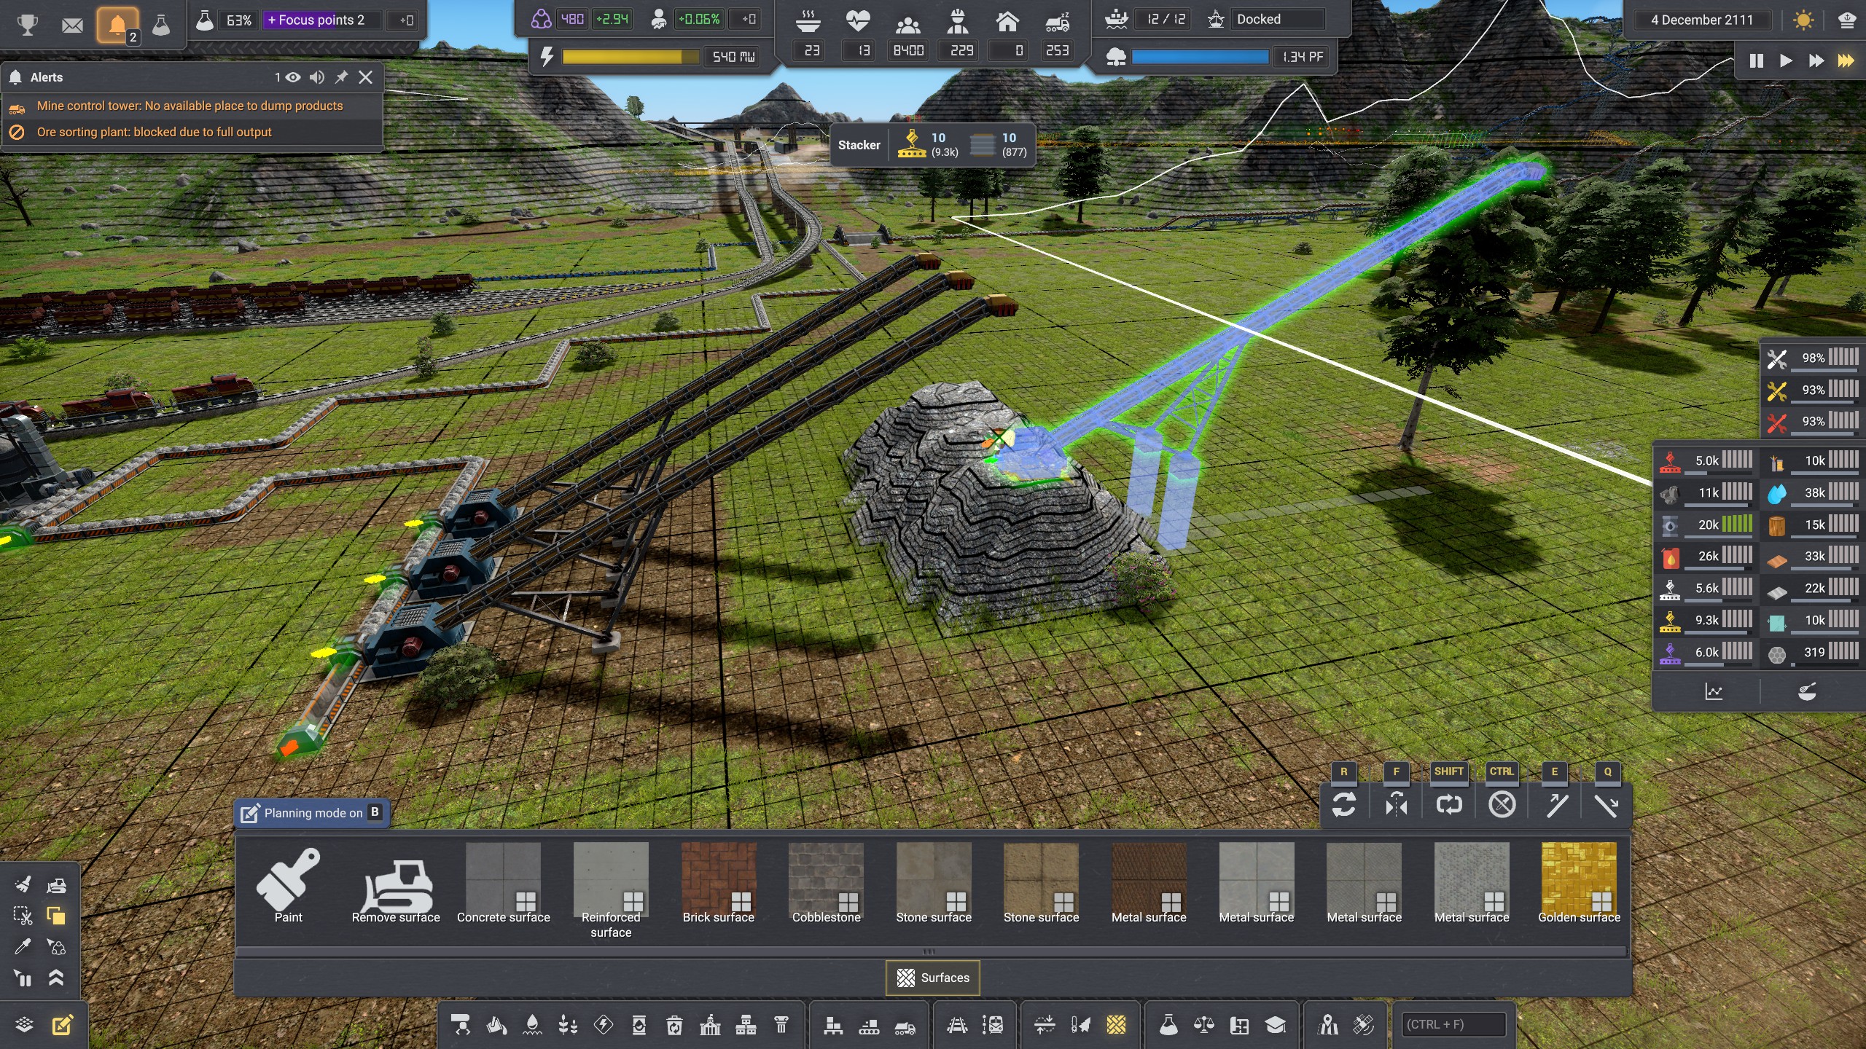Open statistics chart icon below resources
Screen dimensions: 1866x1049
pyautogui.click(x=1714, y=692)
